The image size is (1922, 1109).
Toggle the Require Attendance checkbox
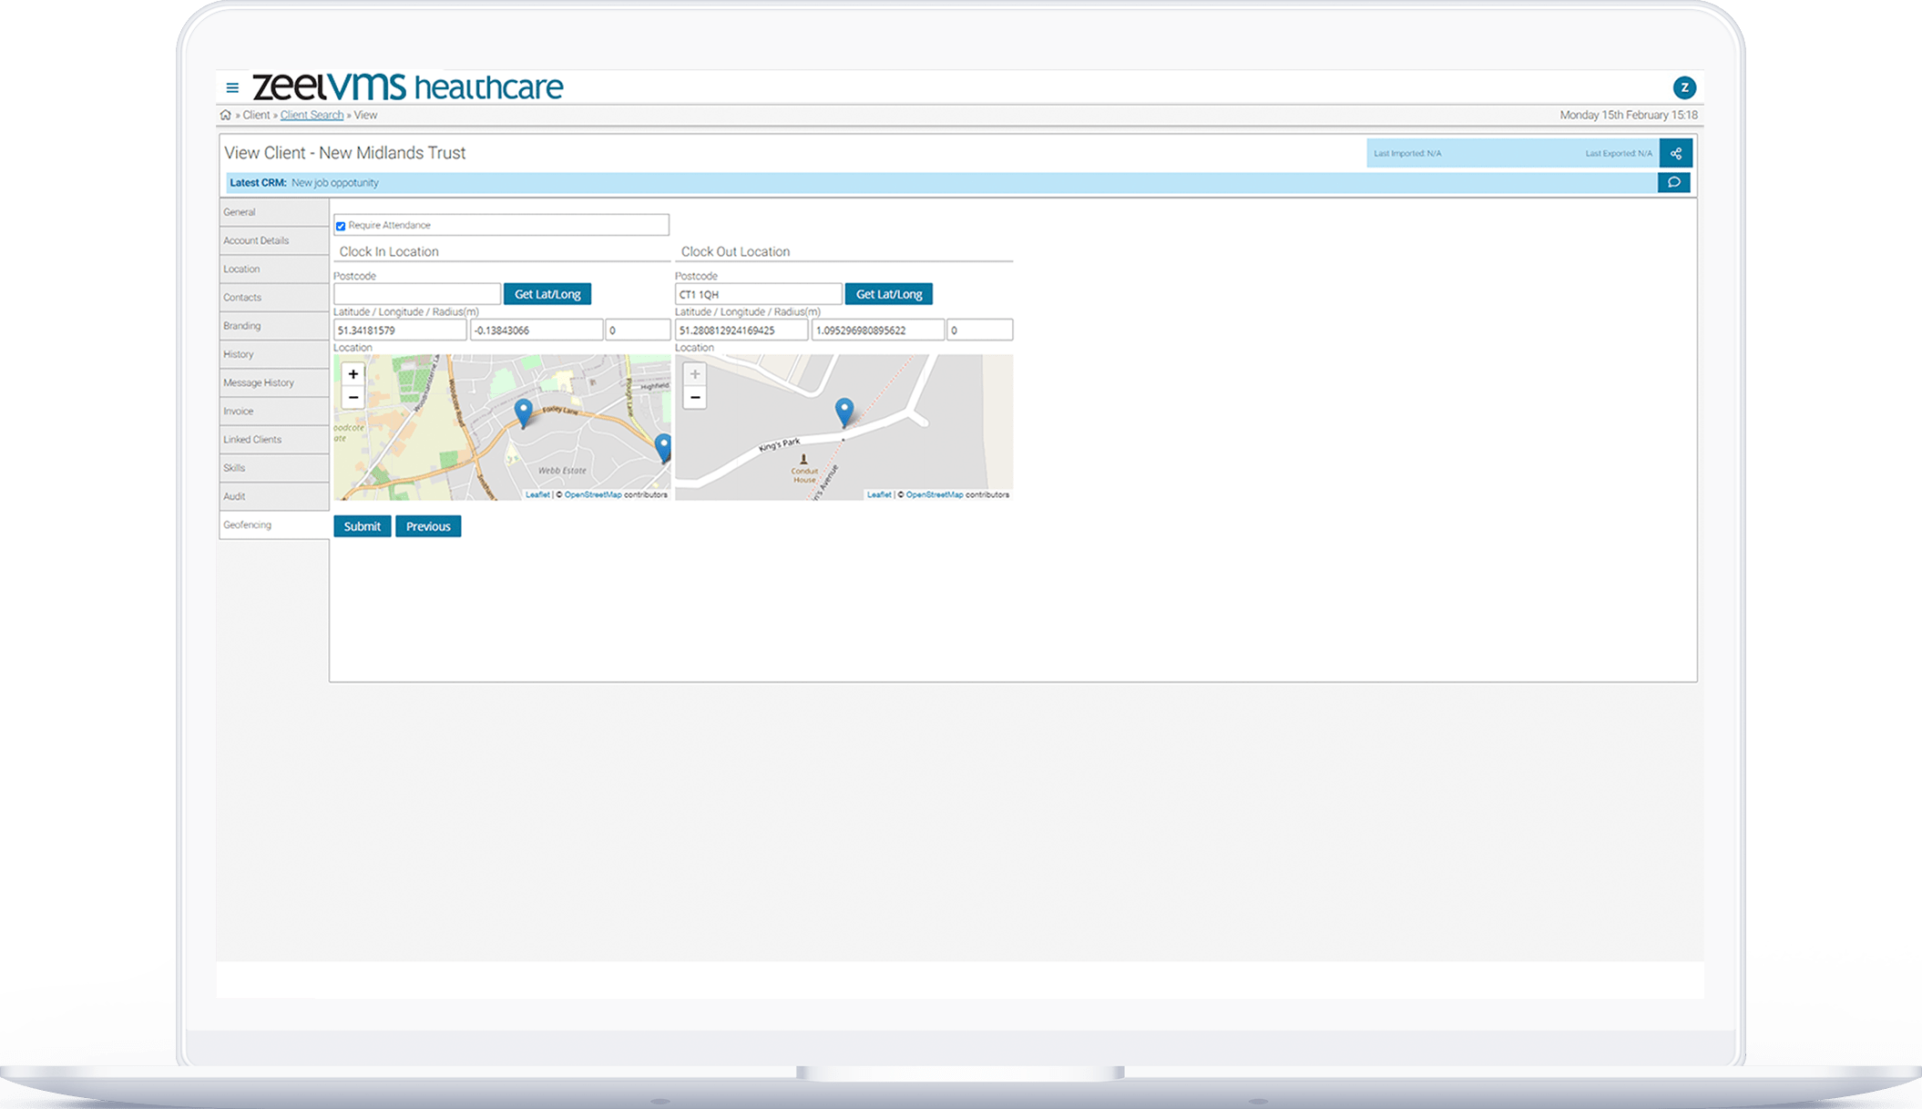(x=341, y=226)
